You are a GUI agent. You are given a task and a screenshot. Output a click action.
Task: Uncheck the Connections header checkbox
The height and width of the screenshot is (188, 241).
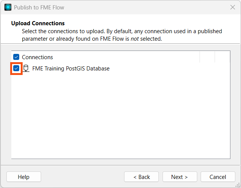[16, 57]
